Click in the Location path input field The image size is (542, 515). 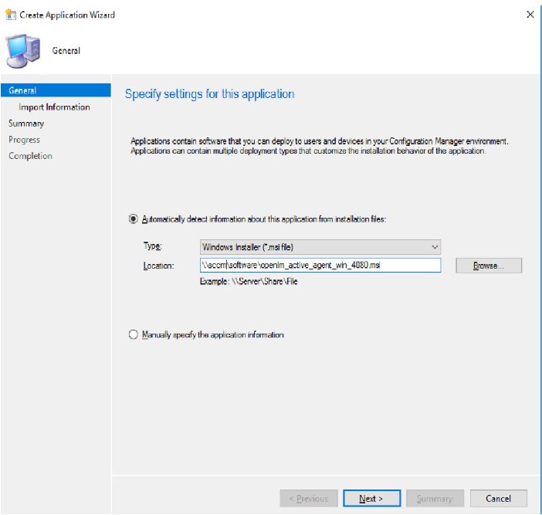[320, 265]
